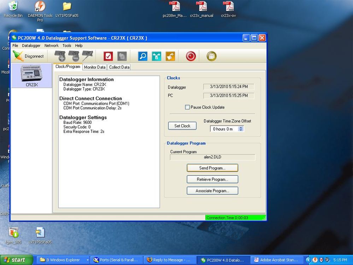This screenshot has width=353, height=265.
Task: Click the Set Clock button
Action: (x=182, y=126)
